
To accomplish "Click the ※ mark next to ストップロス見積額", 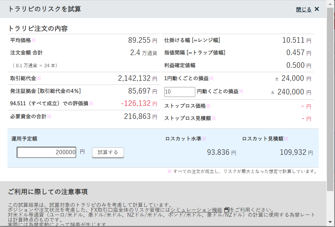I will (214, 118).
